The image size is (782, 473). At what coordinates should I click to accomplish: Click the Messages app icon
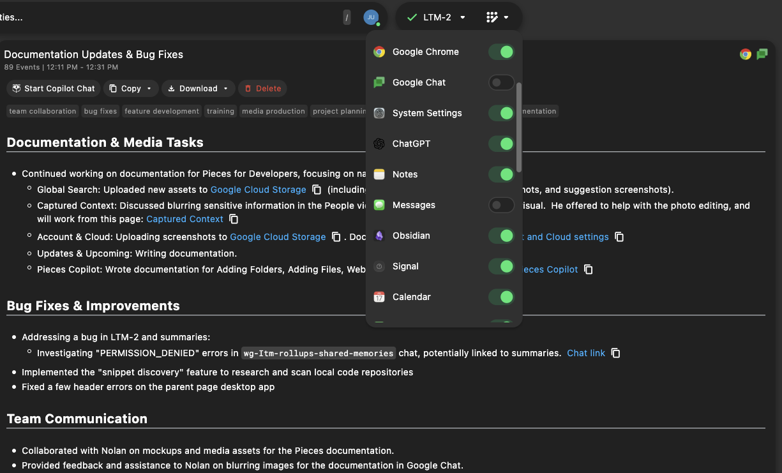coord(379,205)
